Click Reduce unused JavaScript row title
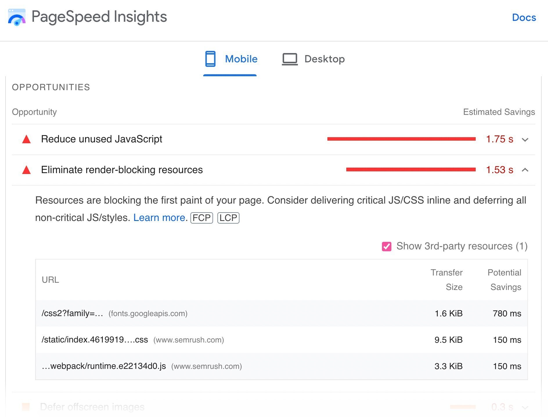Image resolution: width=548 pixels, height=417 pixels. [102, 139]
